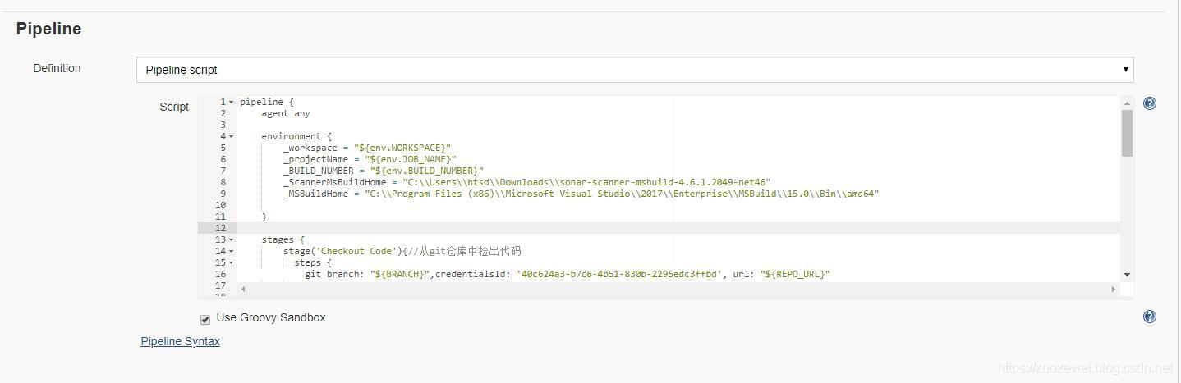
Task: Click the Pipeline section heading
Action: (x=48, y=29)
